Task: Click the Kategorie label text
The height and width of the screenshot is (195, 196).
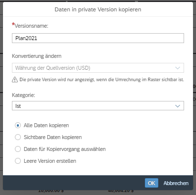Action: (x=23, y=95)
